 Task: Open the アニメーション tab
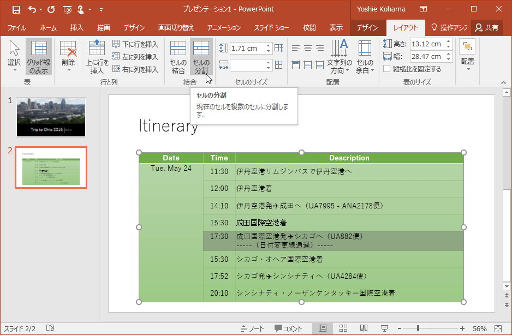pyautogui.click(x=224, y=28)
